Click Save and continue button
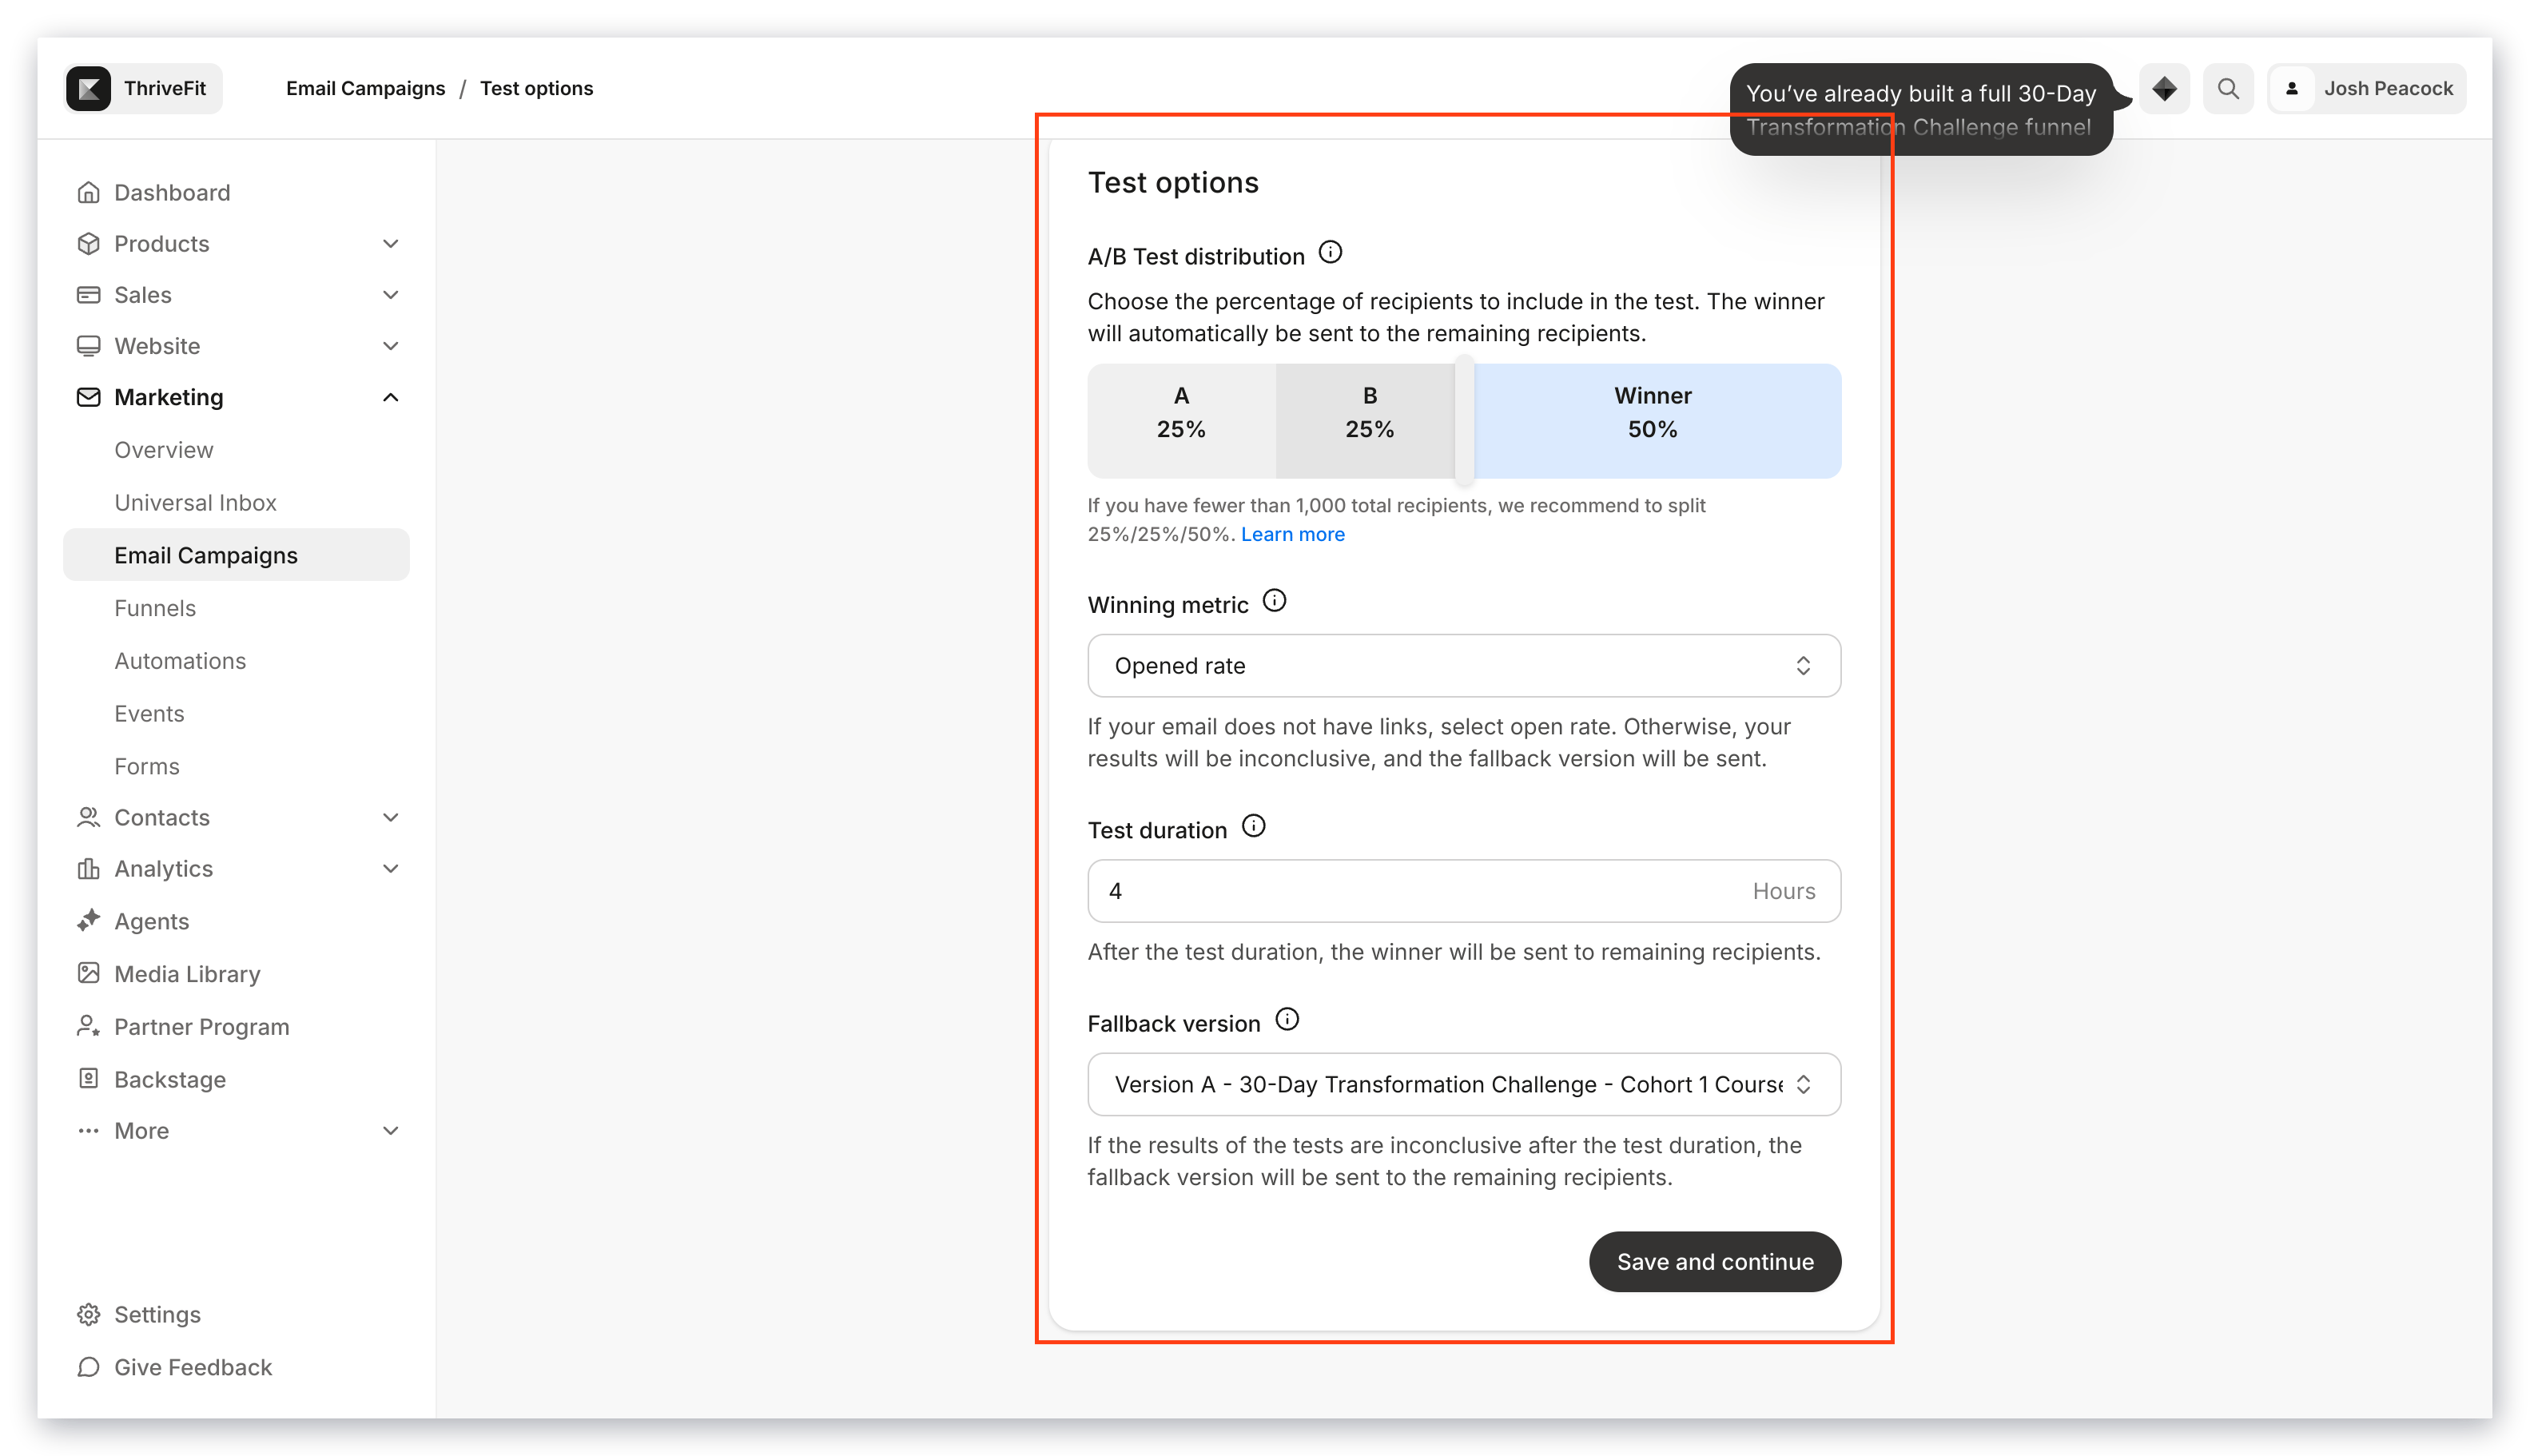 pos(1715,1262)
